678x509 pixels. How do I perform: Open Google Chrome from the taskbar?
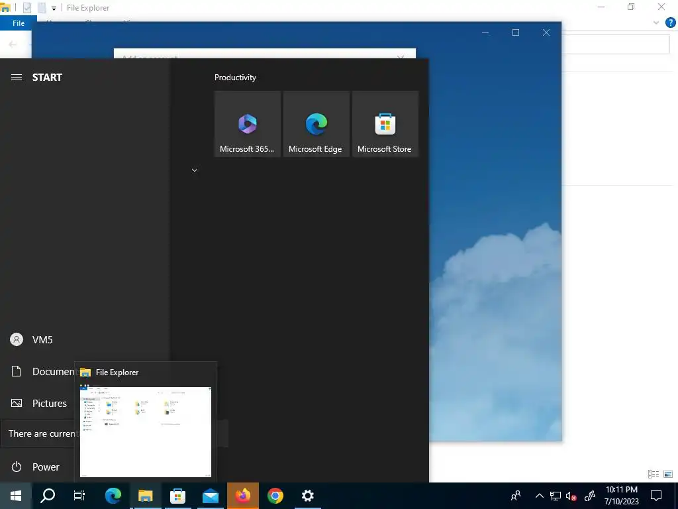click(275, 496)
